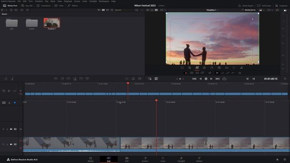Switch to the Fusion page
Image resolution: width=290 pixels, height=163 pixels.
[145, 159]
